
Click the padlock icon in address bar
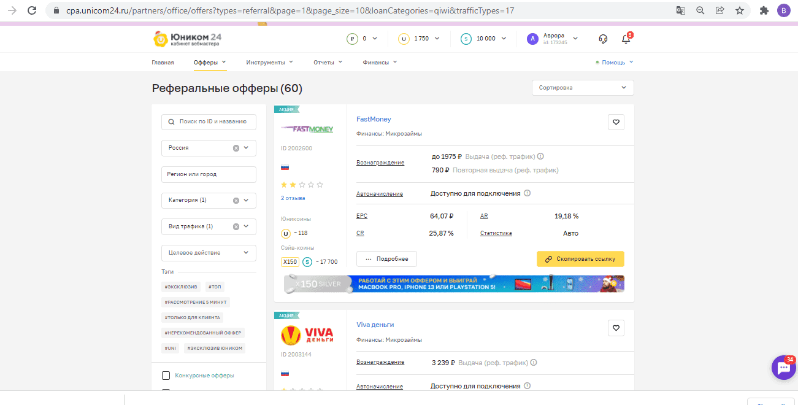point(56,10)
